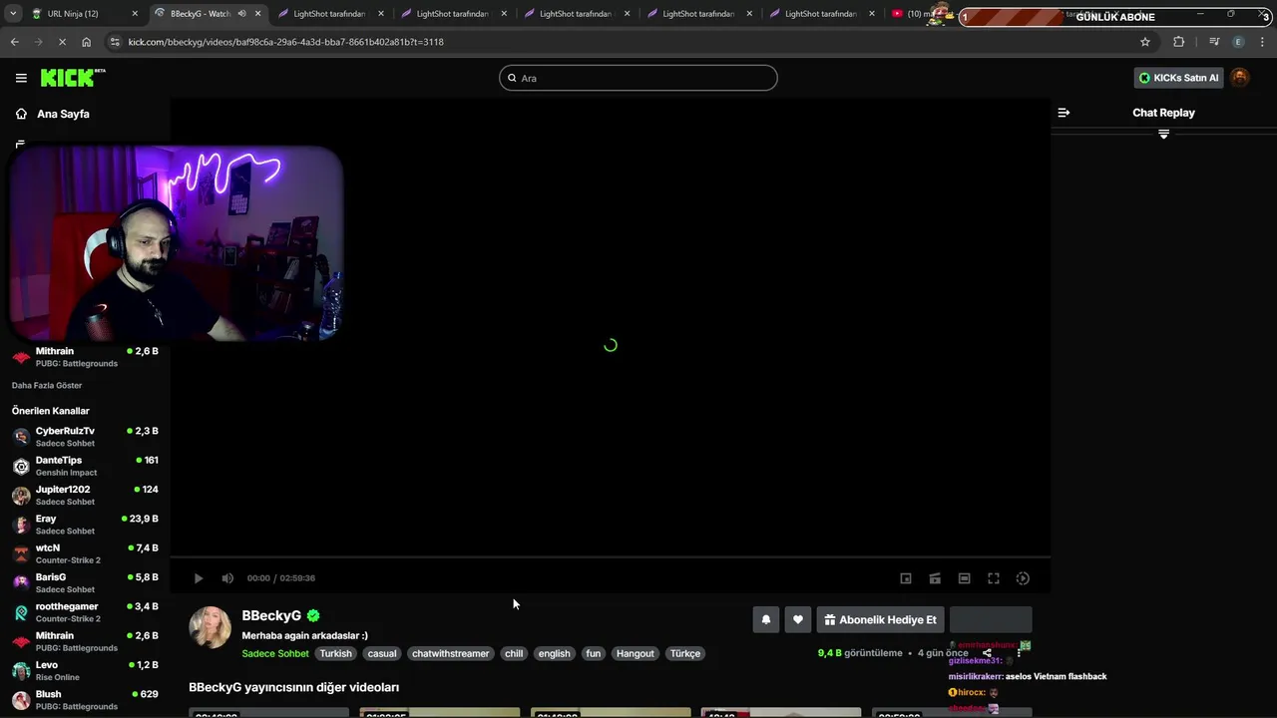Open the browser extensions puzzle icon
Viewport: 1277px width, 718px height.
click(x=1179, y=42)
